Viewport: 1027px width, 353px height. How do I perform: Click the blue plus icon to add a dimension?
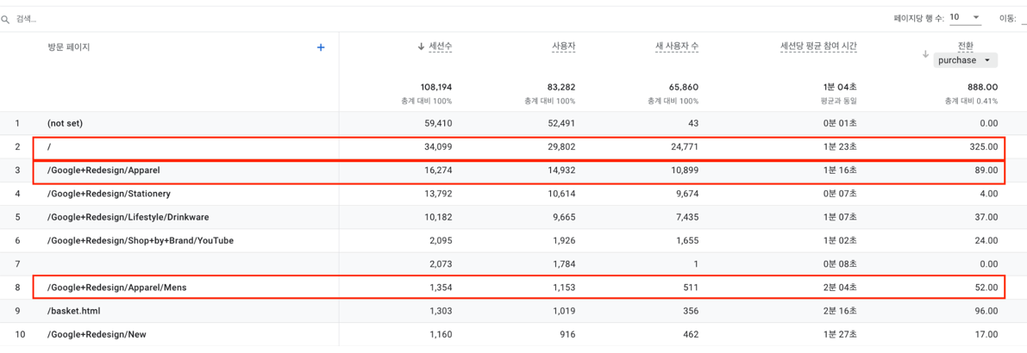pyautogui.click(x=321, y=47)
